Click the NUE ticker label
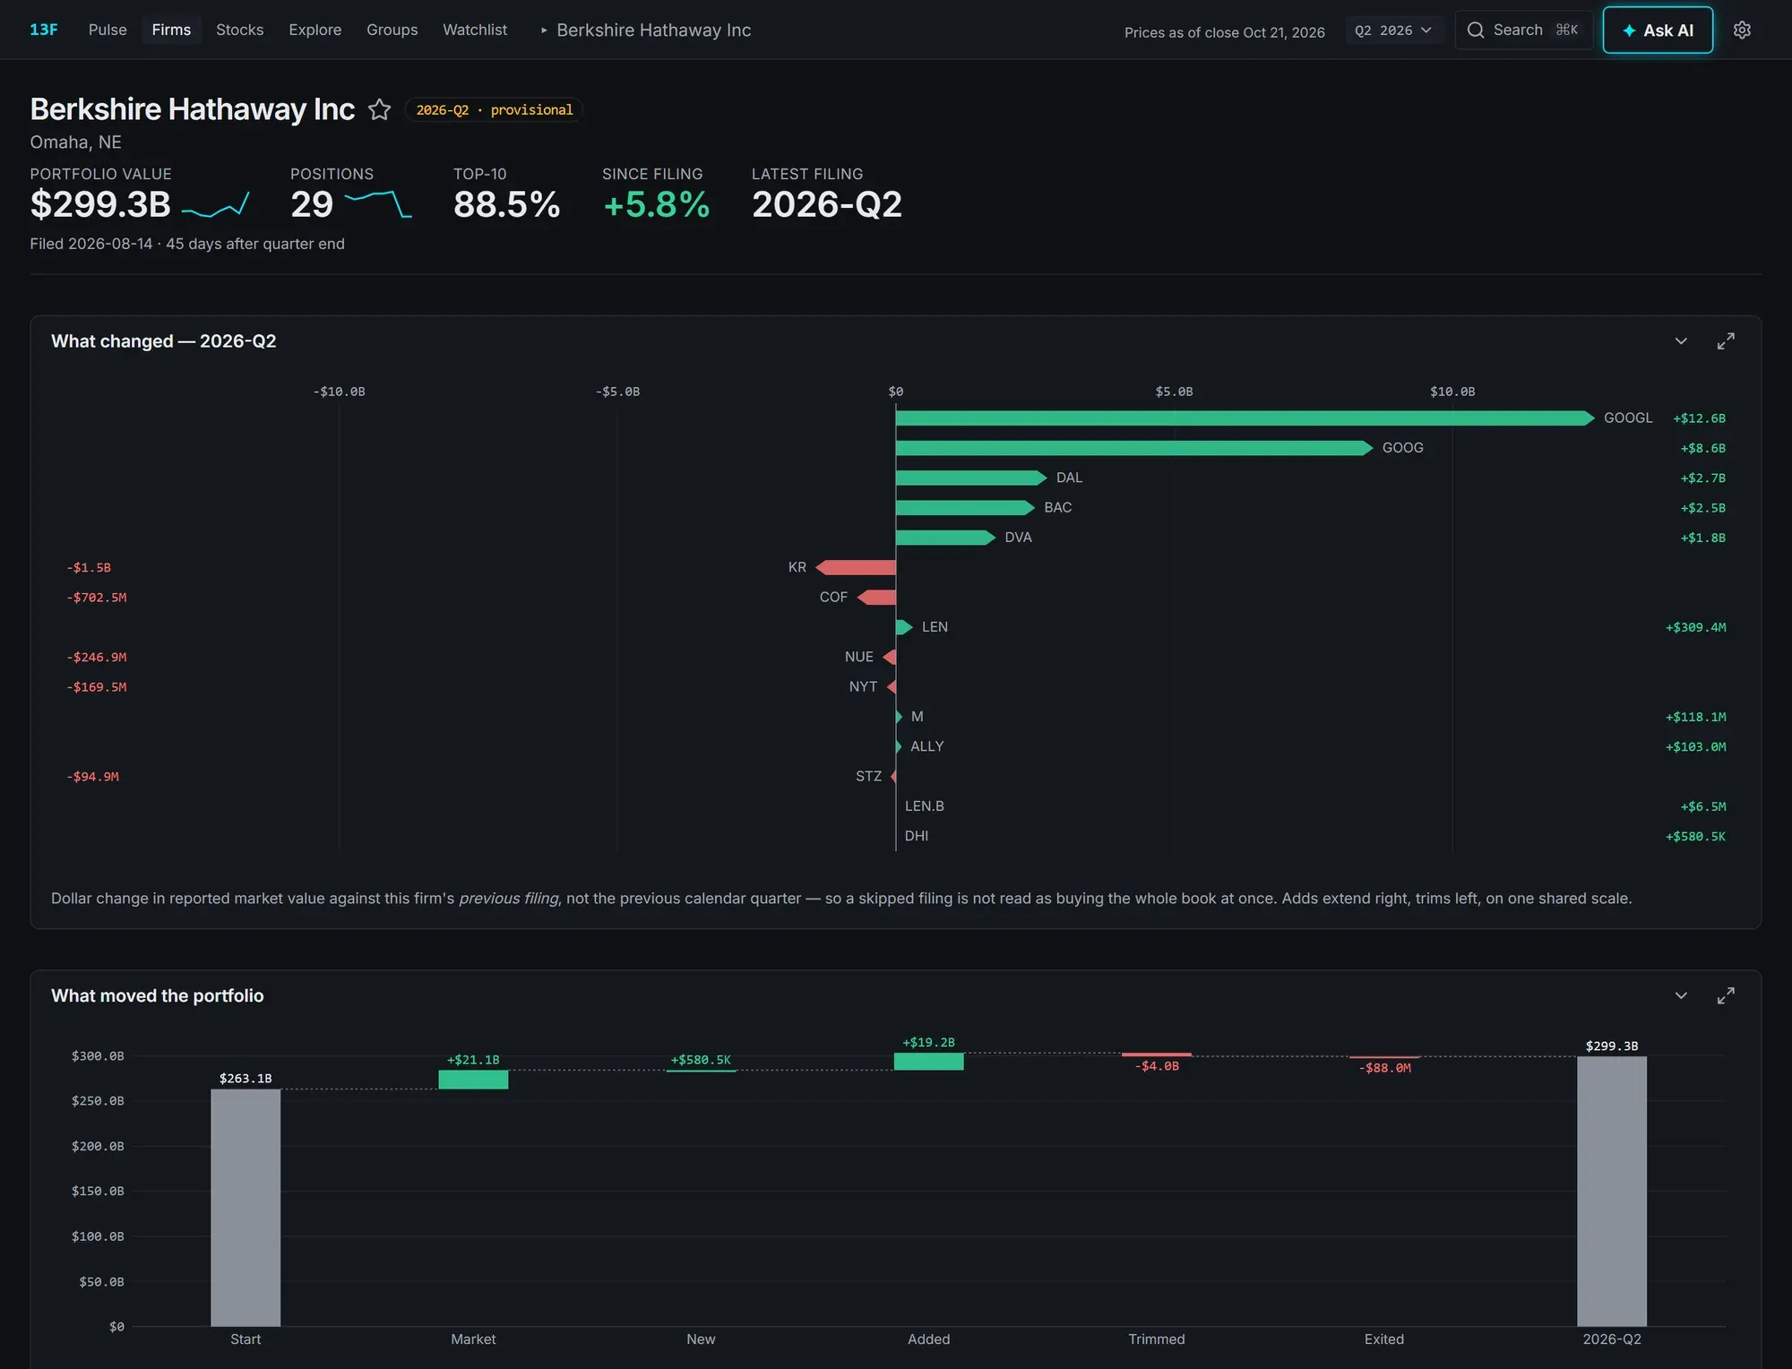Image resolution: width=1792 pixels, height=1369 pixels. 858,657
